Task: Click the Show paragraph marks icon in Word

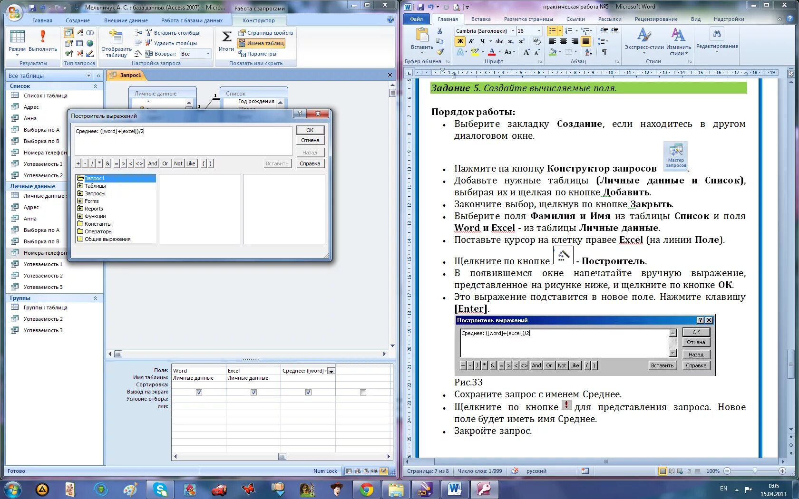Action: [x=604, y=52]
